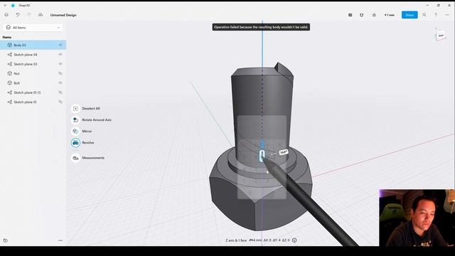This screenshot has width=455, height=256.
Task: Click the Sketch plane 04 sketch icon
Action: [9, 55]
